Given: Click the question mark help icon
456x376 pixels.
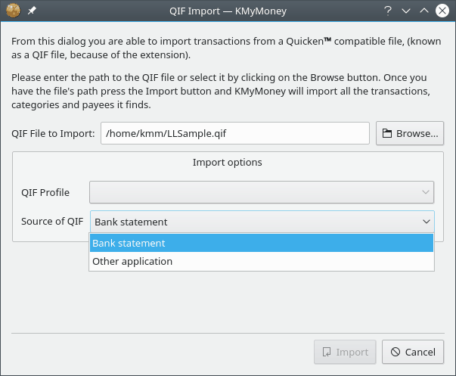Looking at the screenshot, I should click(x=387, y=11).
